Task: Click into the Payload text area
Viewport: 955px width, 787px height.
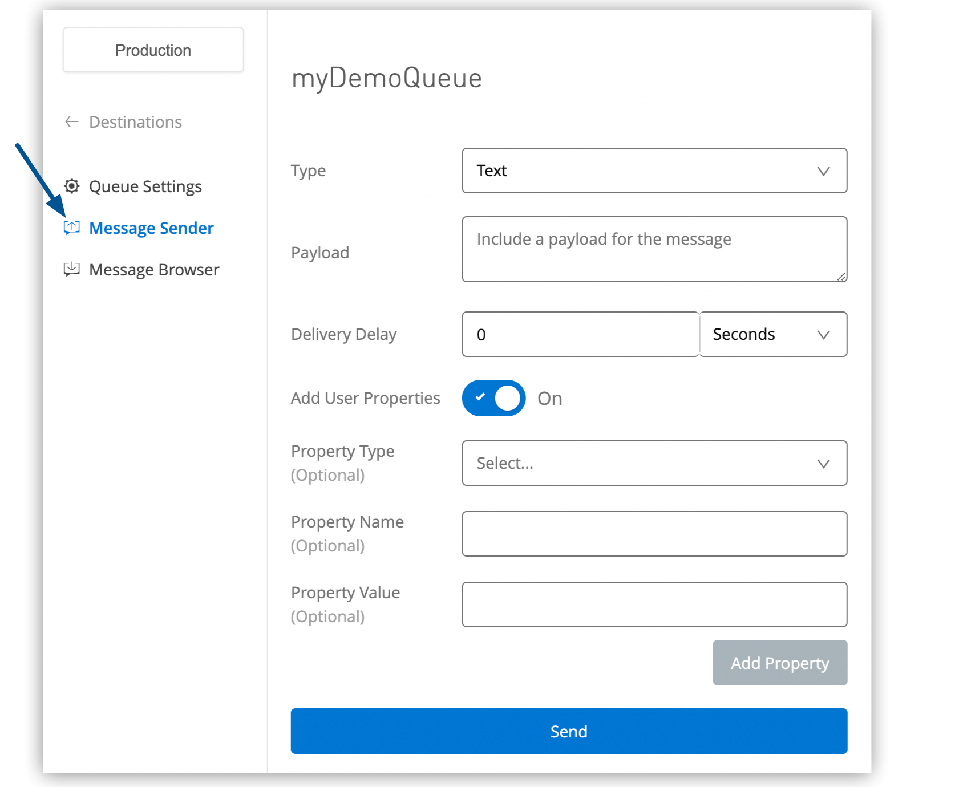Action: (x=654, y=249)
